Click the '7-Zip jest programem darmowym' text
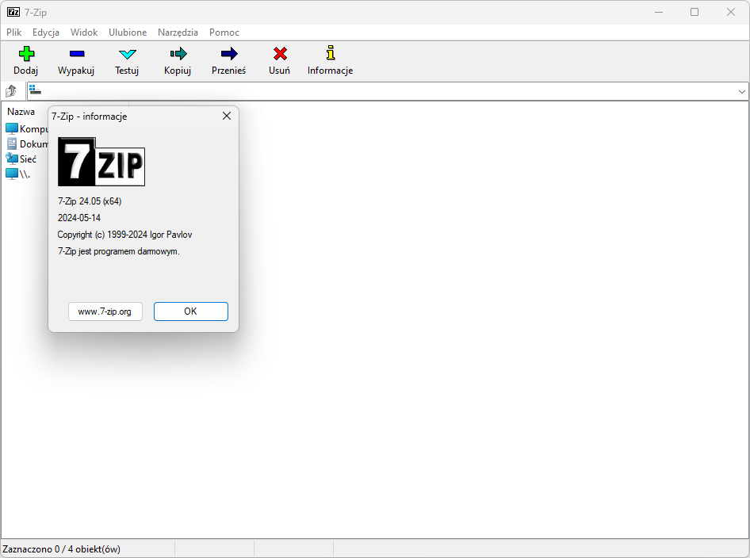 tap(119, 251)
